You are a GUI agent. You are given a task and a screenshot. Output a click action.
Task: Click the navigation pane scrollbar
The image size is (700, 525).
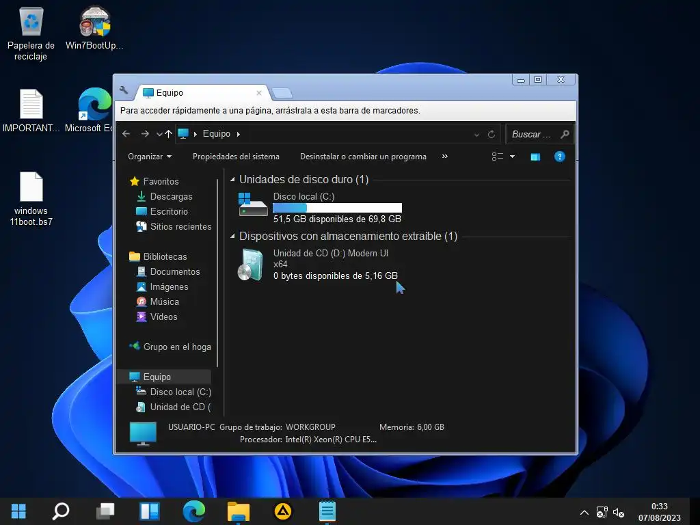click(x=217, y=272)
